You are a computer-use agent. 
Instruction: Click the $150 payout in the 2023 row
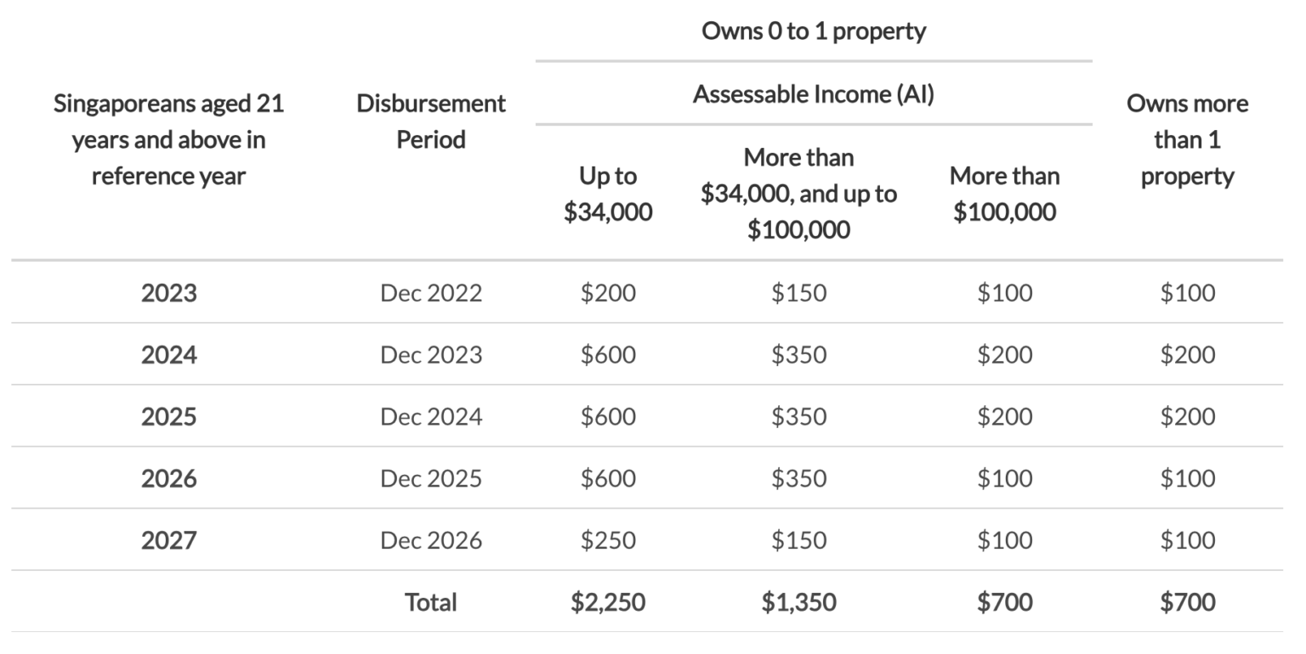(798, 293)
